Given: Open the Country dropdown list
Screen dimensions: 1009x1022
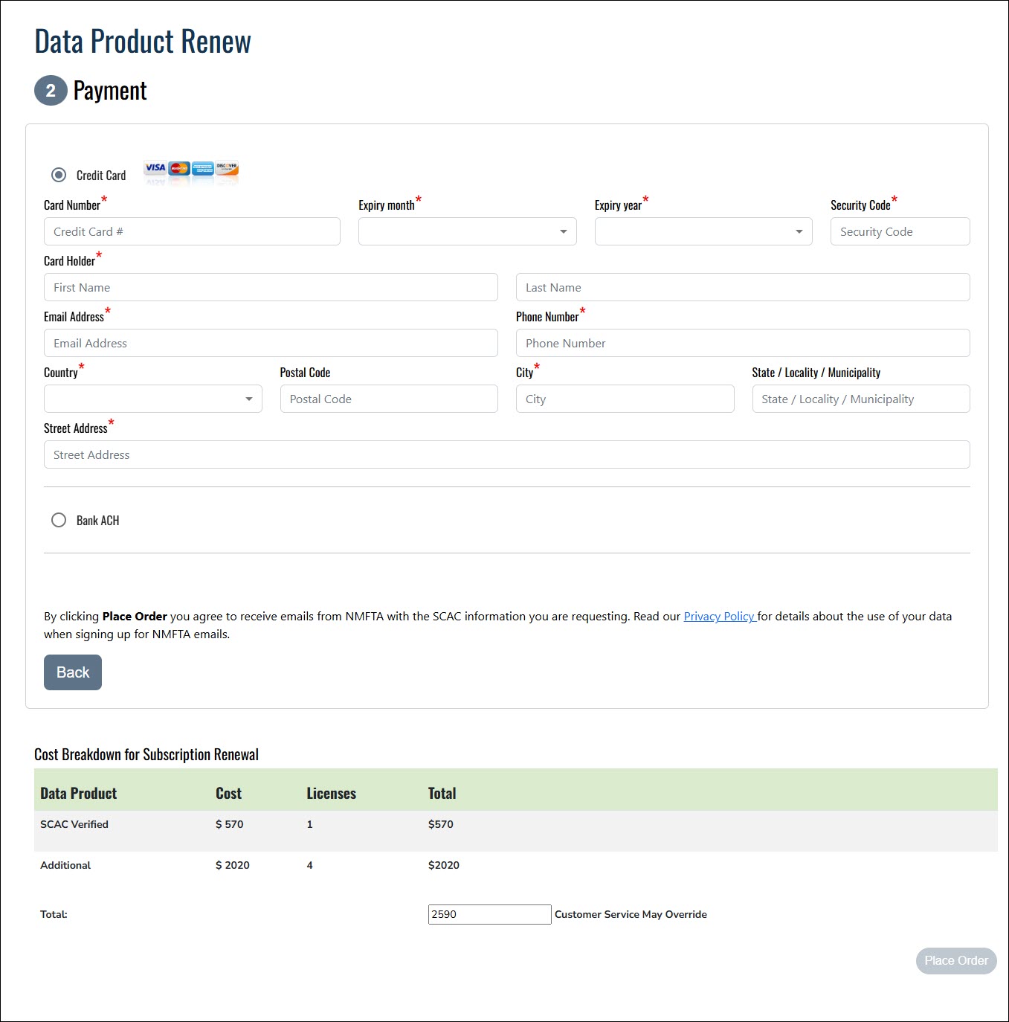Looking at the screenshot, I should 152,399.
